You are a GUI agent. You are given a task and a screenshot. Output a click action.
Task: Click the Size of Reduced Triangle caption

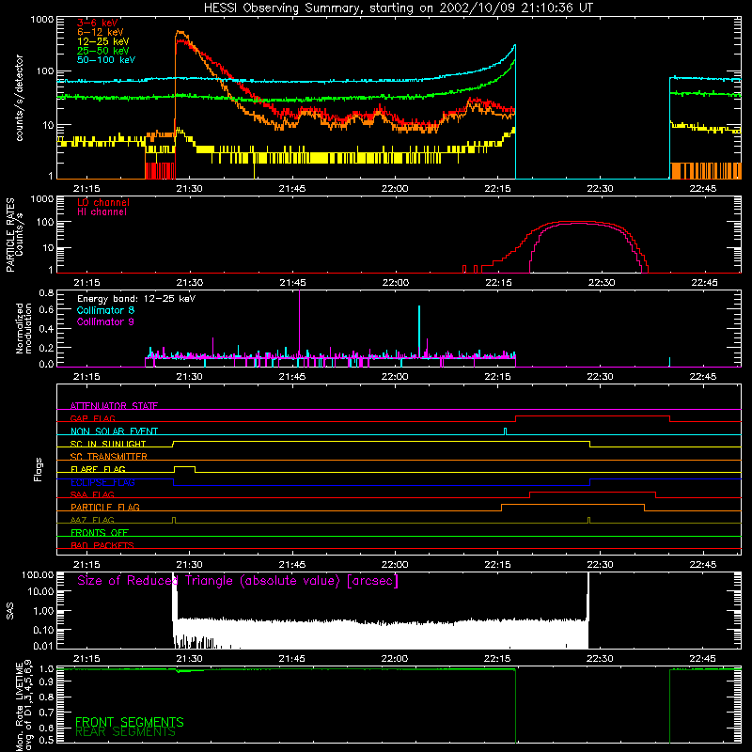pyautogui.click(x=238, y=581)
